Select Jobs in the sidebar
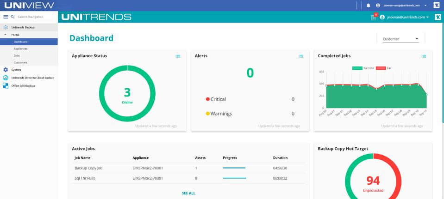444x199 pixels. click(17, 55)
